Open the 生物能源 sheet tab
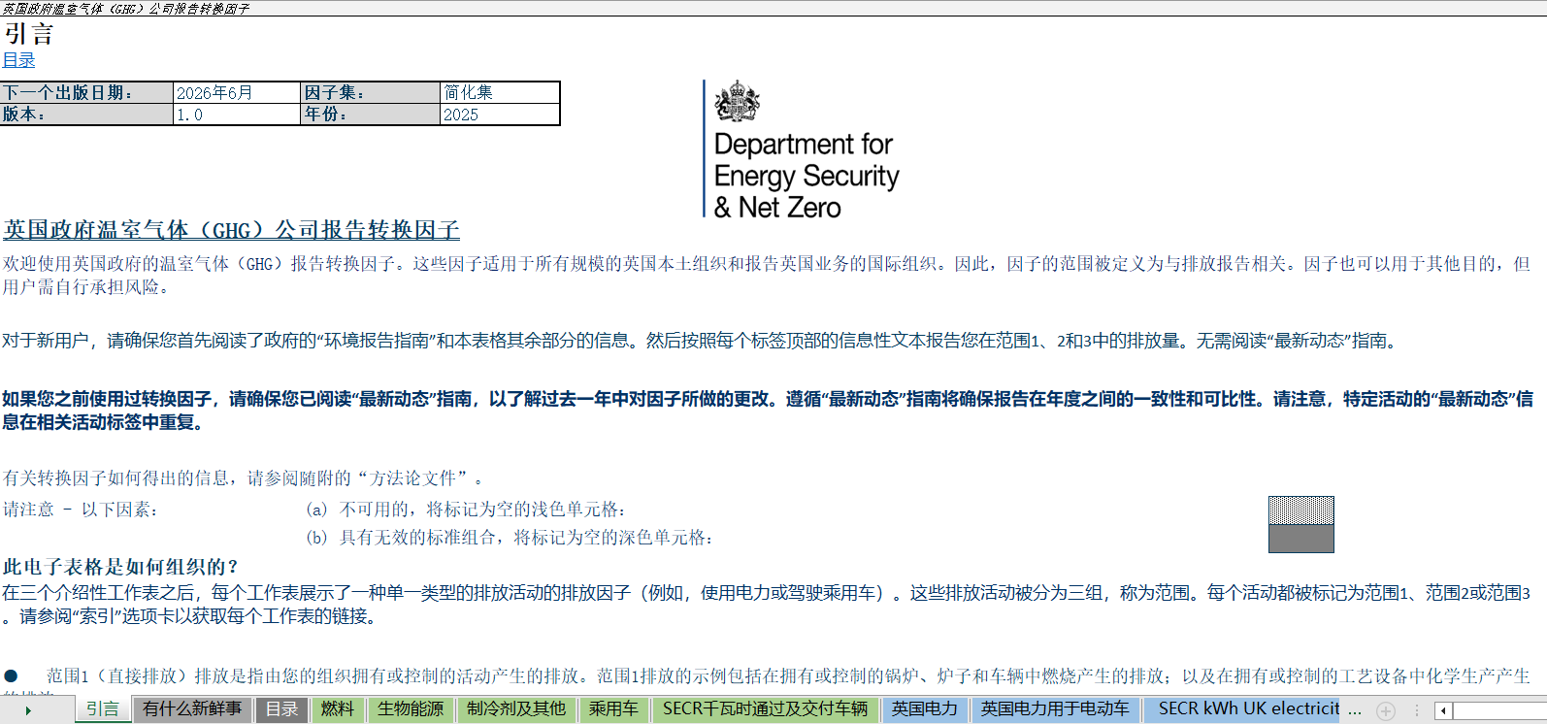 click(411, 709)
